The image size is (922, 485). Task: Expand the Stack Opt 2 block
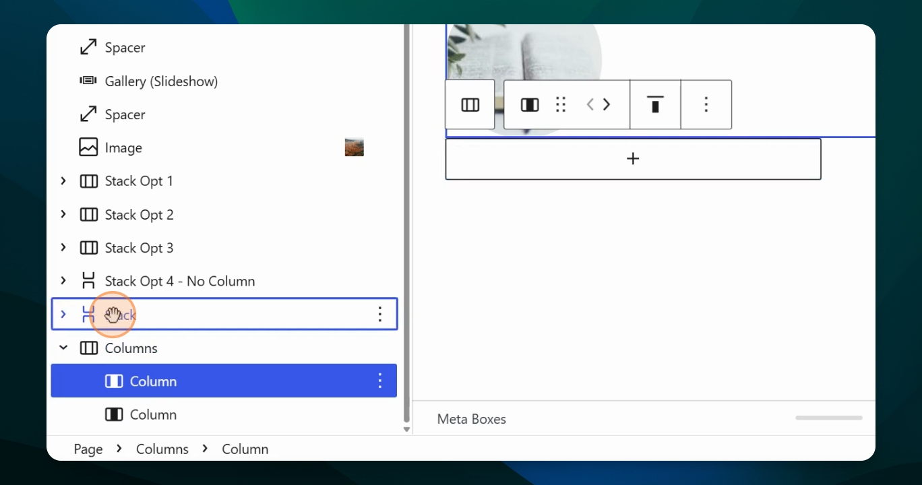click(x=63, y=214)
